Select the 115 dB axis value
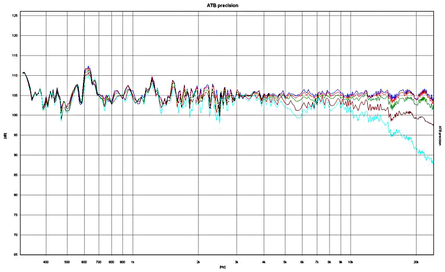The width and height of the screenshot is (445, 272). coord(15,56)
